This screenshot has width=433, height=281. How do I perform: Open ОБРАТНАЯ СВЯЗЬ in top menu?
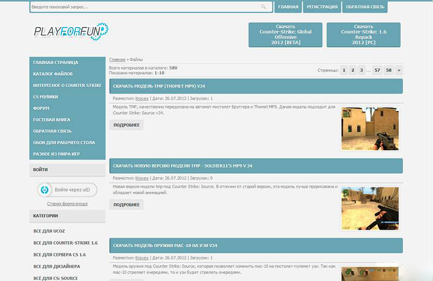tap(365, 7)
